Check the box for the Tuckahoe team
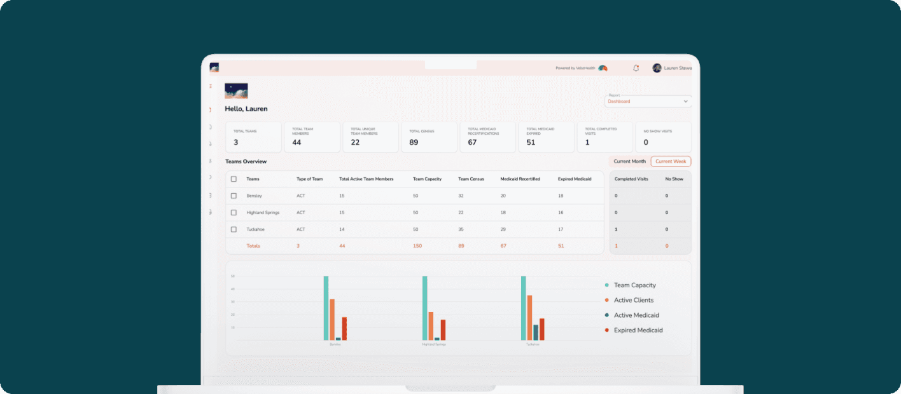The height and width of the screenshot is (394, 901). (234, 229)
